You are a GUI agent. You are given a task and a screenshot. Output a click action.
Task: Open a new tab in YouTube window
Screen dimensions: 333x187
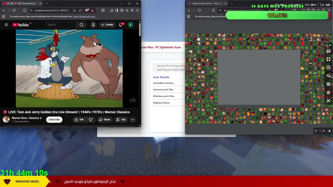point(47,3)
